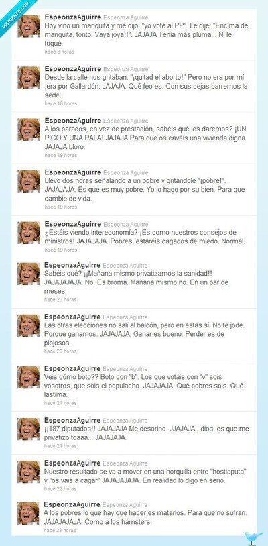Click 'hace 20 horas' under the sanidad tweet
The image size is (268, 546).
tap(60, 299)
